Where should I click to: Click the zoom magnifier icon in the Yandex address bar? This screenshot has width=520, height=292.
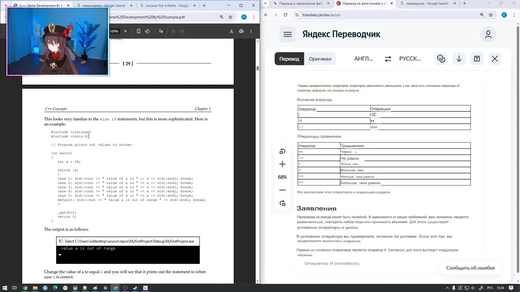482,15
